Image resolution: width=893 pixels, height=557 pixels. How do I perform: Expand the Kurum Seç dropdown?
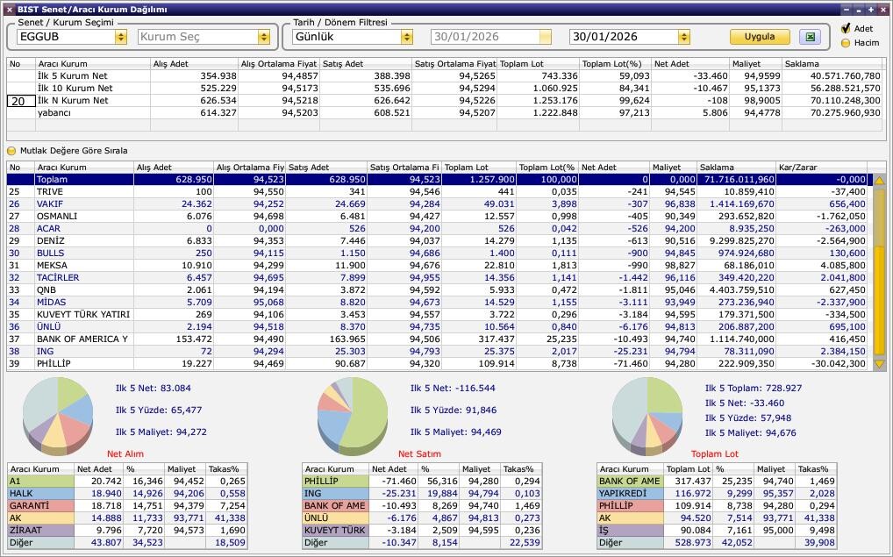pyautogui.click(x=263, y=37)
